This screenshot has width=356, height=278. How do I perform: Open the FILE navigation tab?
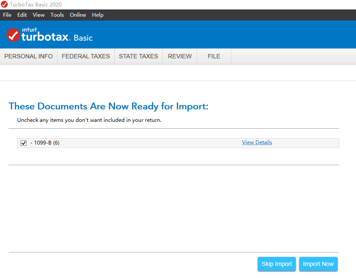pyautogui.click(x=214, y=56)
